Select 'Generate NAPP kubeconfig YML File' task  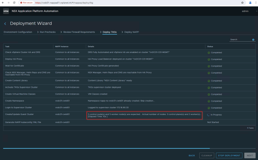23,122
